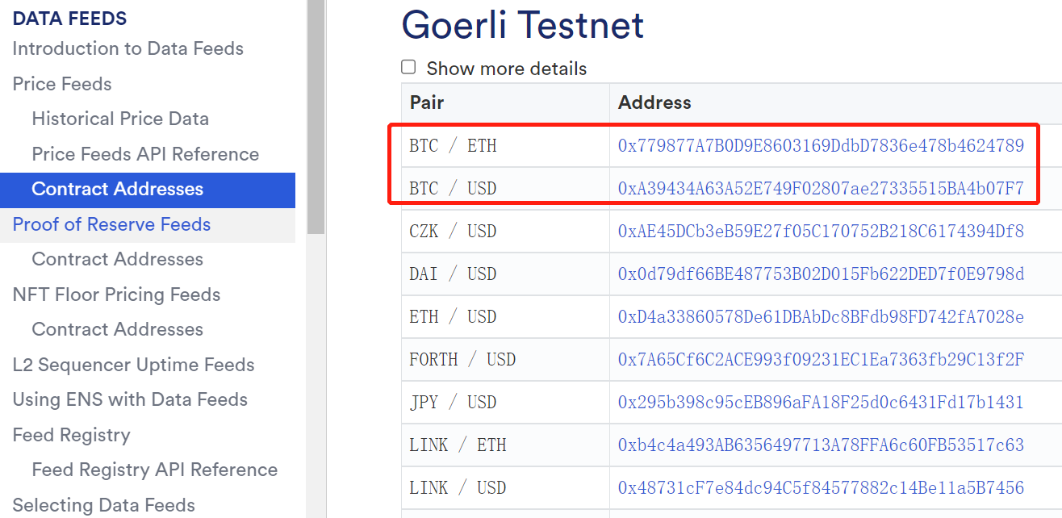1062x518 pixels.
Task: Open the FORTH / USD contract address link
Action: 821,360
